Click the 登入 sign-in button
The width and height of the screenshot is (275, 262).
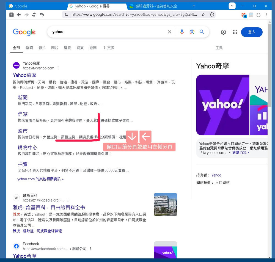(252, 32)
